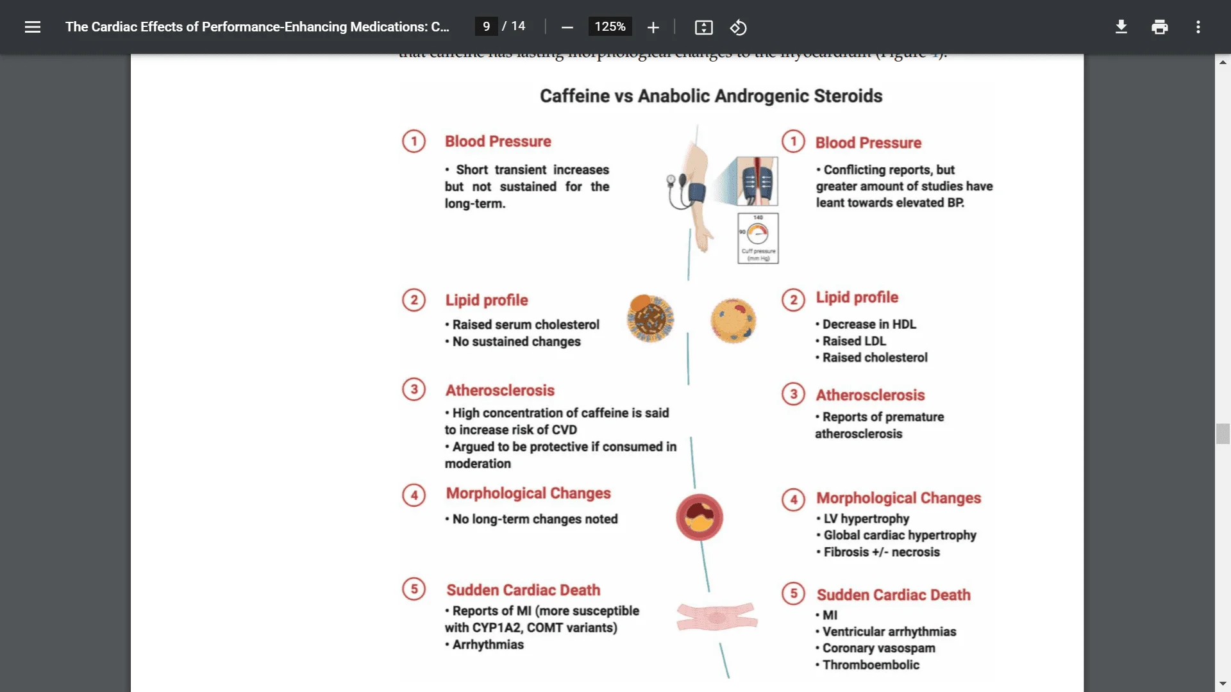
Task: Click 'Coronary vasospam' bullet
Action: tap(876, 648)
